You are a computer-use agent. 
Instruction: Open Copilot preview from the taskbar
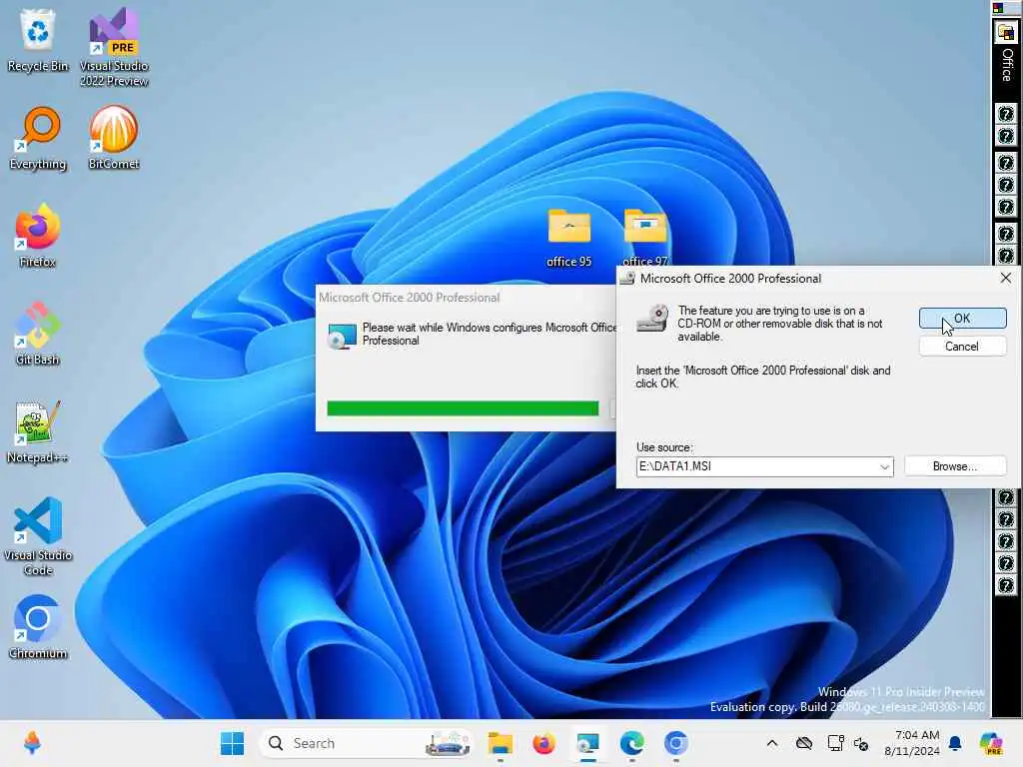992,743
